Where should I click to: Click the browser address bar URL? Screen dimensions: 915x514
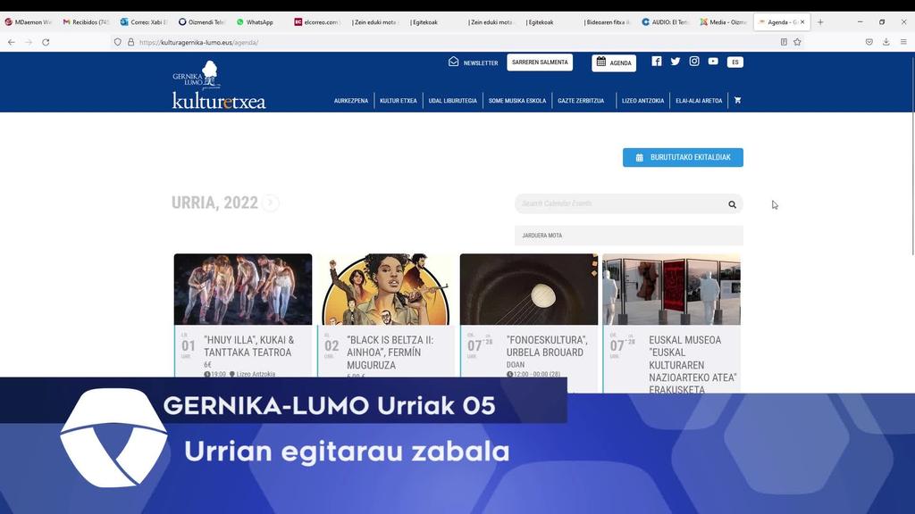pyautogui.click(x=198, y=42)
